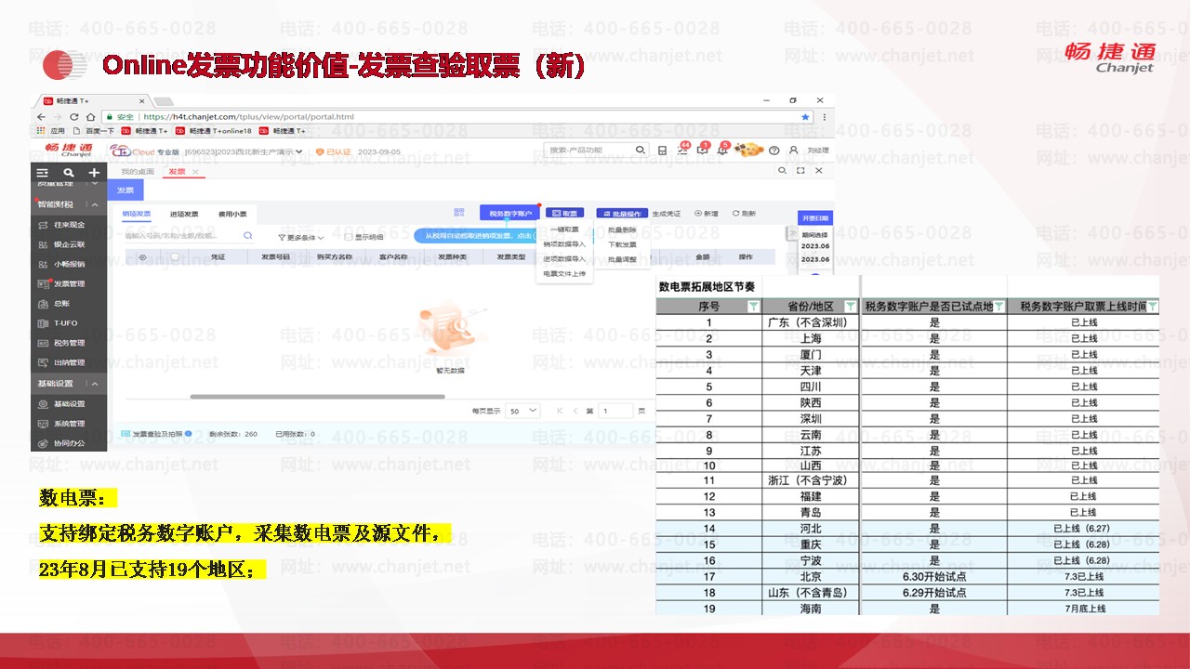Reload the page with the refresh icon
Screen dimensions: 1190x669
[74, 117]
